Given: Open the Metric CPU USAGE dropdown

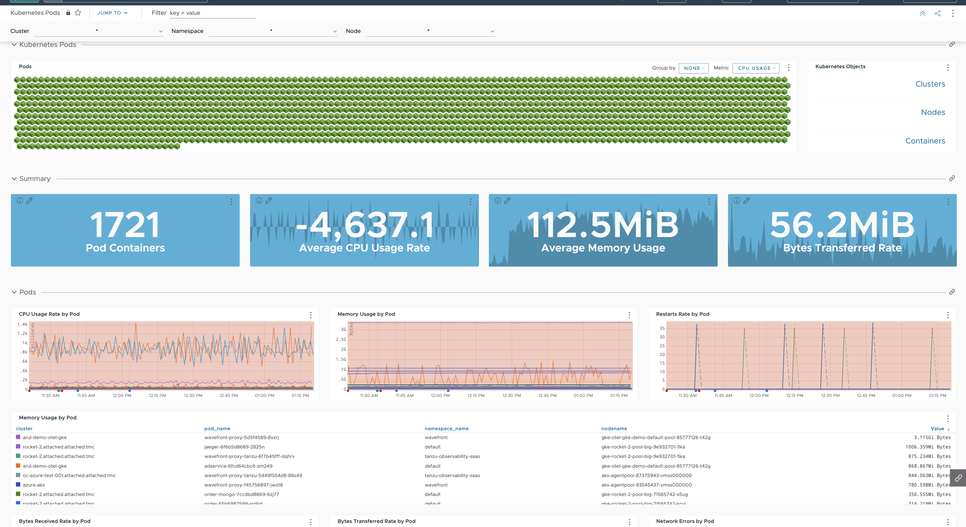Looking at the screenshot, I should (756, 68).
